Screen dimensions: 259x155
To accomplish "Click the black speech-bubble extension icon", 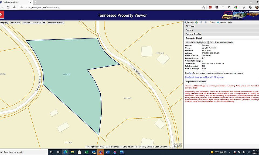I will click(229, 8).
